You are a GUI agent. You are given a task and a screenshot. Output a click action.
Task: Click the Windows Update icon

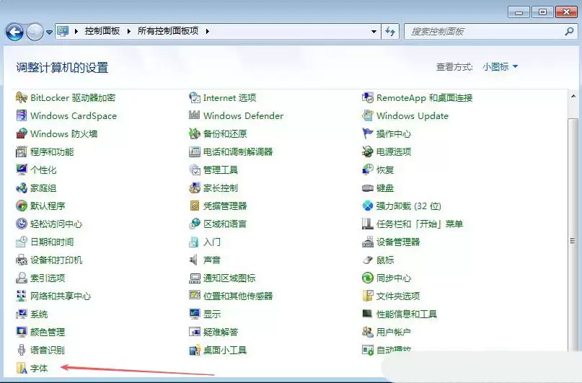pyautogui.click(x=368, y=116)
